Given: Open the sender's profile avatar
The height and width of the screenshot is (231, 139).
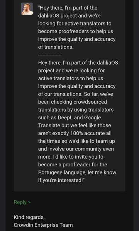Looking at the screenshot, I should pyautogui.click(x=27, y=9).
